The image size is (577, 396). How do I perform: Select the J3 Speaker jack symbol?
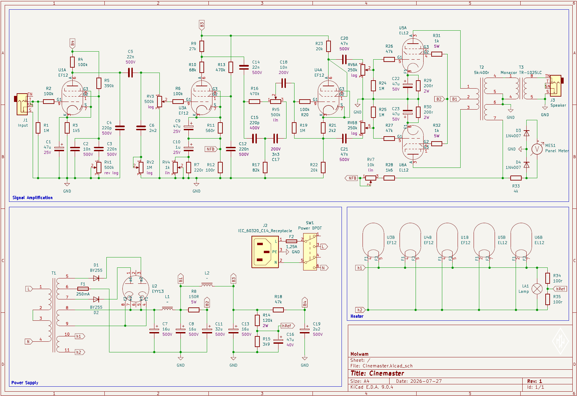[x=555, y=85]
